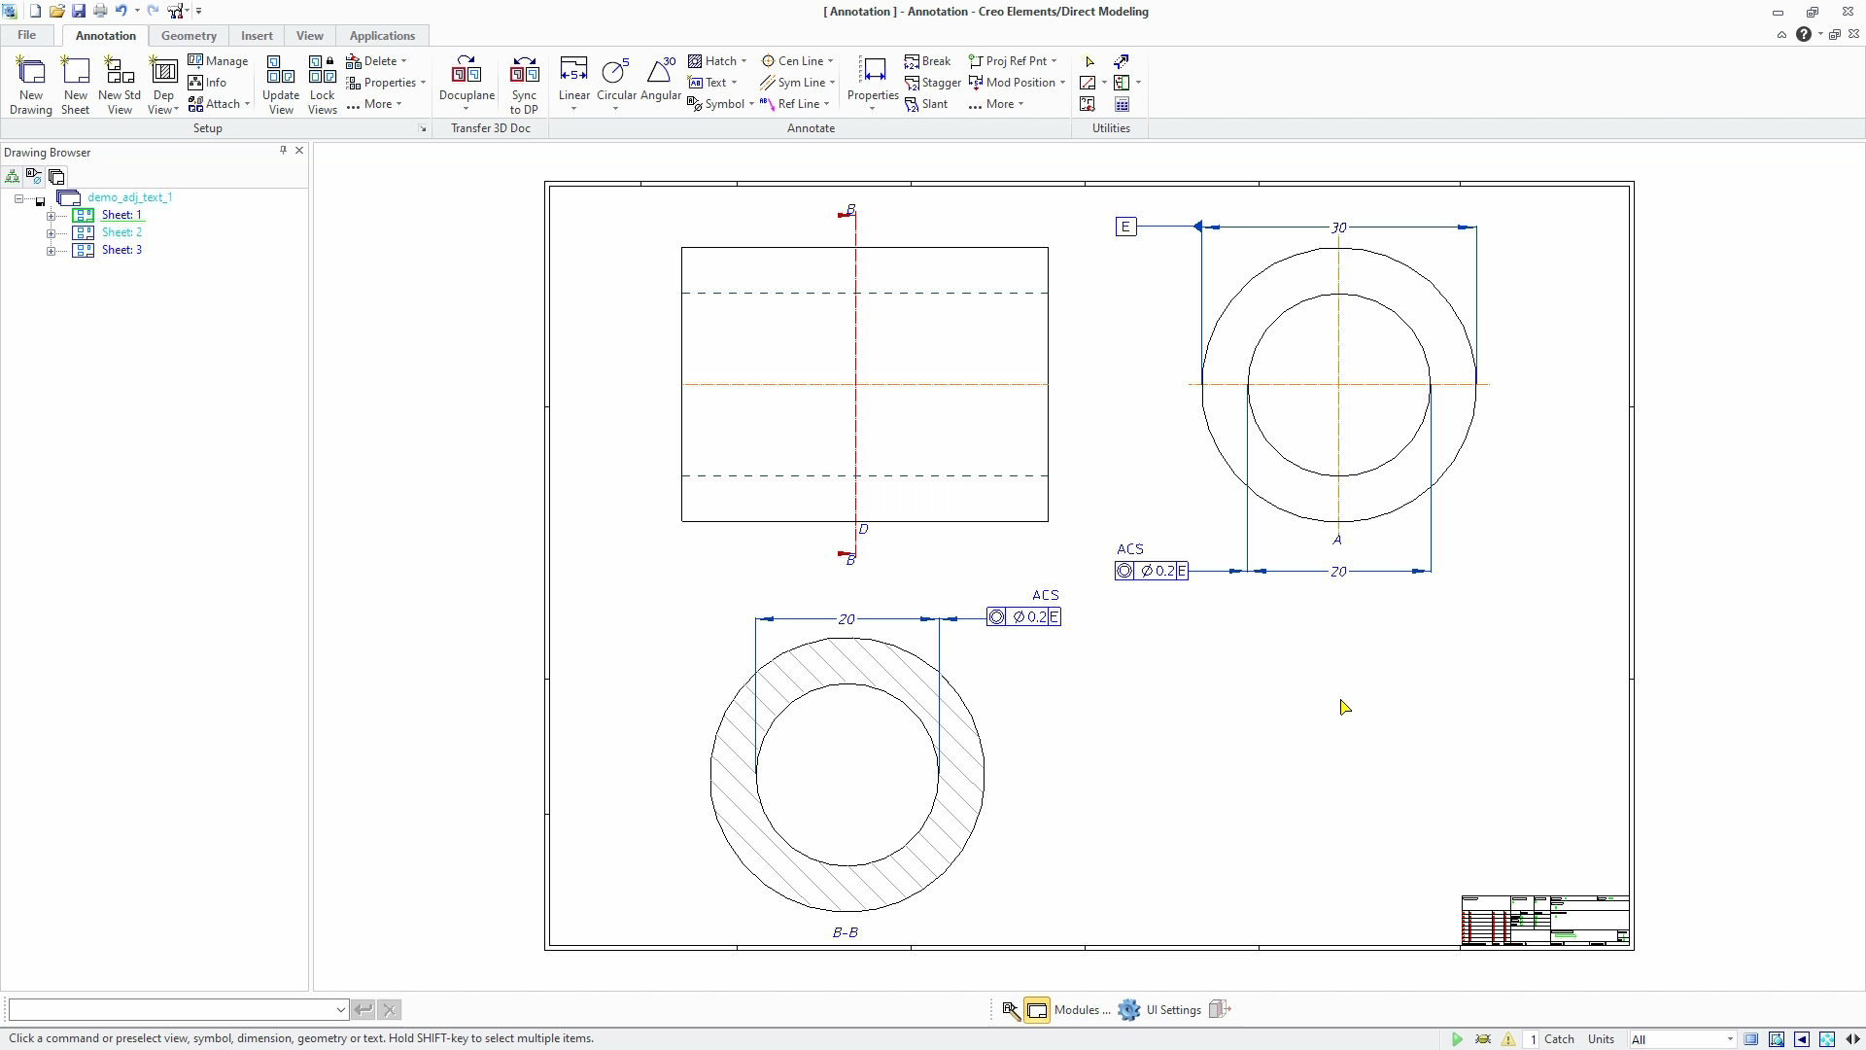1866x1050 pixels.
Task: Click the Update View icon
Action: (x=281, y=85)
